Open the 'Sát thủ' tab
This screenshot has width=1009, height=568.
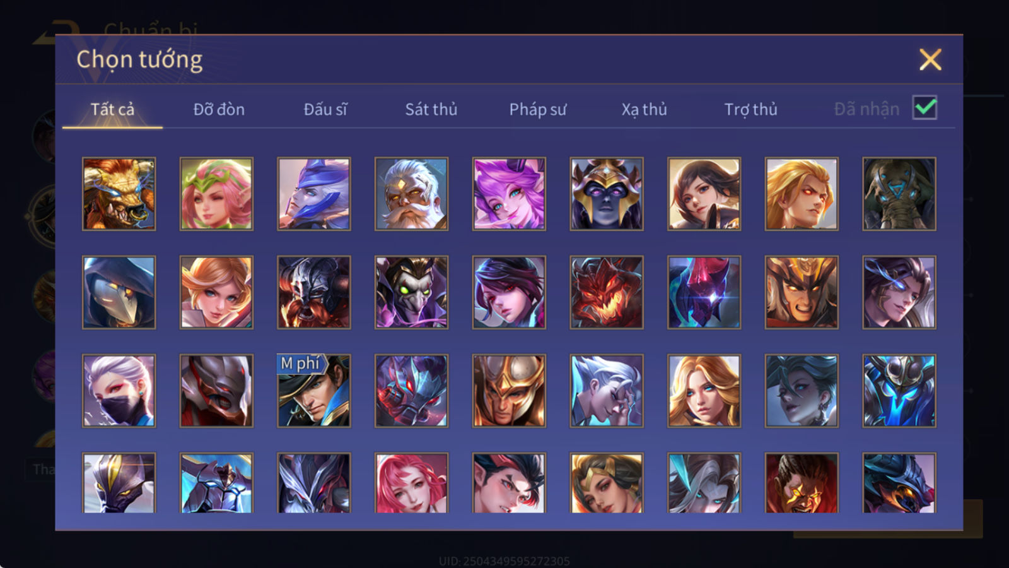tap(431, 109)
